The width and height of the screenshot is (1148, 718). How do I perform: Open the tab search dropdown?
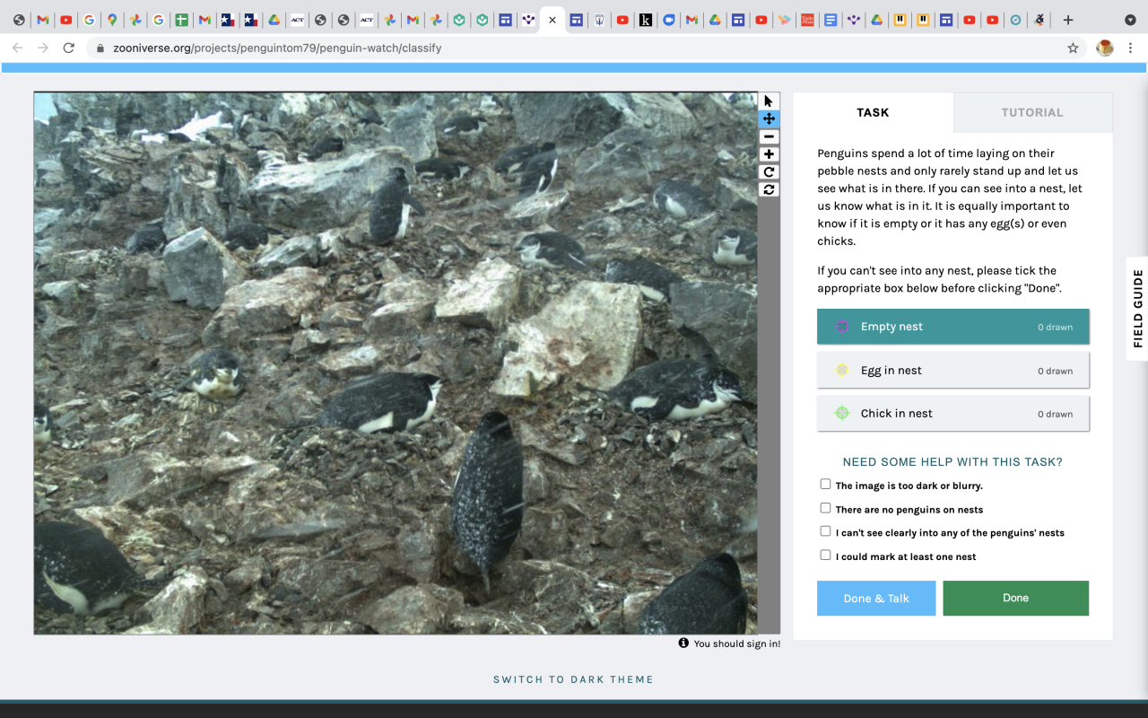[1130, 20]
